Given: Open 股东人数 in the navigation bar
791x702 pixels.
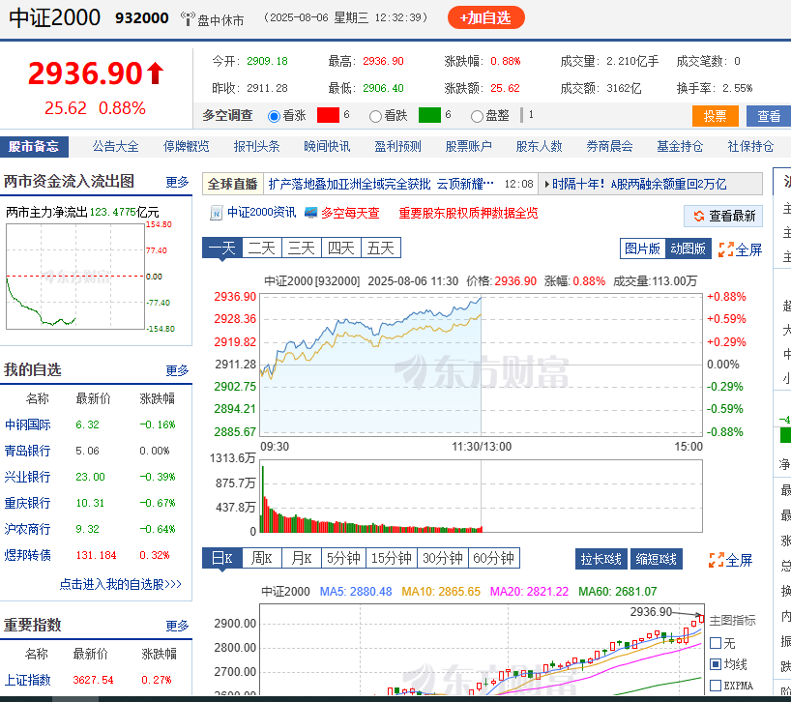Looking at the screenshot, I should click(x=539, y=147).
